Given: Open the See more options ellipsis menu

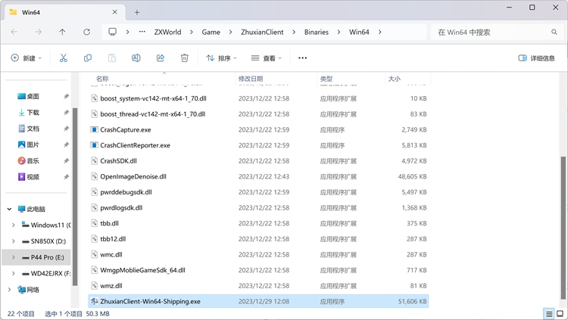Looking at the screenshot, I should pyautogui.click(x=303, y=58).
